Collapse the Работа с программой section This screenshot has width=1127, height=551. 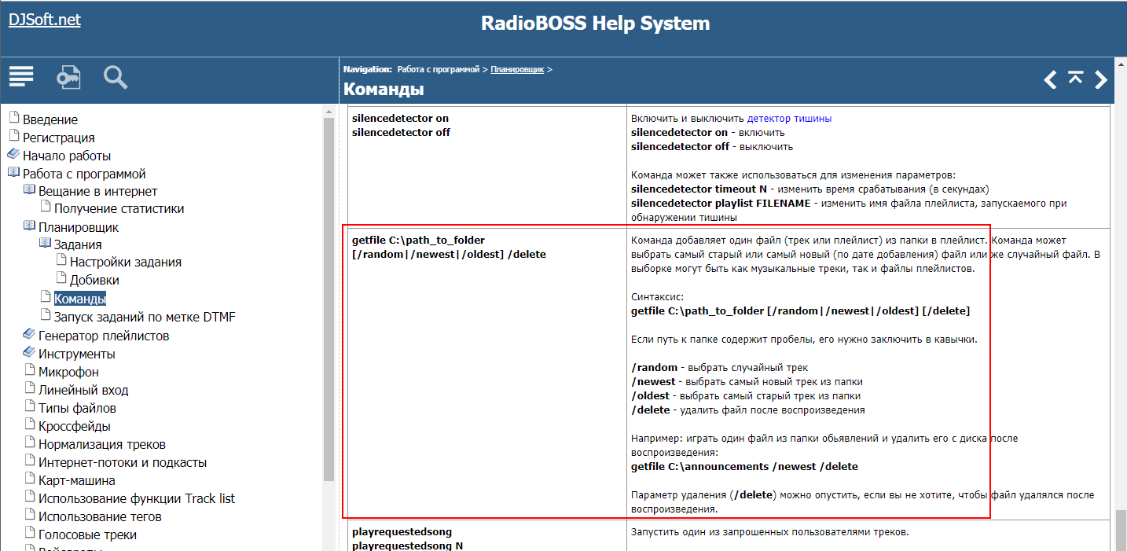(83, 174)
